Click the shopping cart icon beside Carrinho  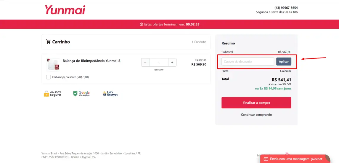48,41
